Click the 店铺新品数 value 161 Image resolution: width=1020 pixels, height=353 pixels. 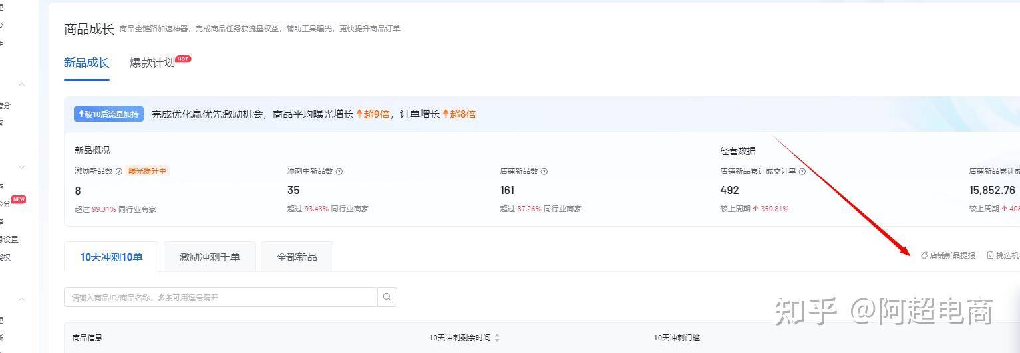click(507, 190)
